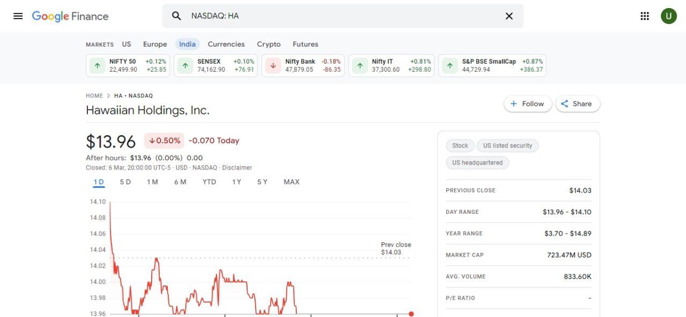This screenshot has width=686, height=317.
Task: Open the NIFTY 50 index card
Action: [128, 66]
